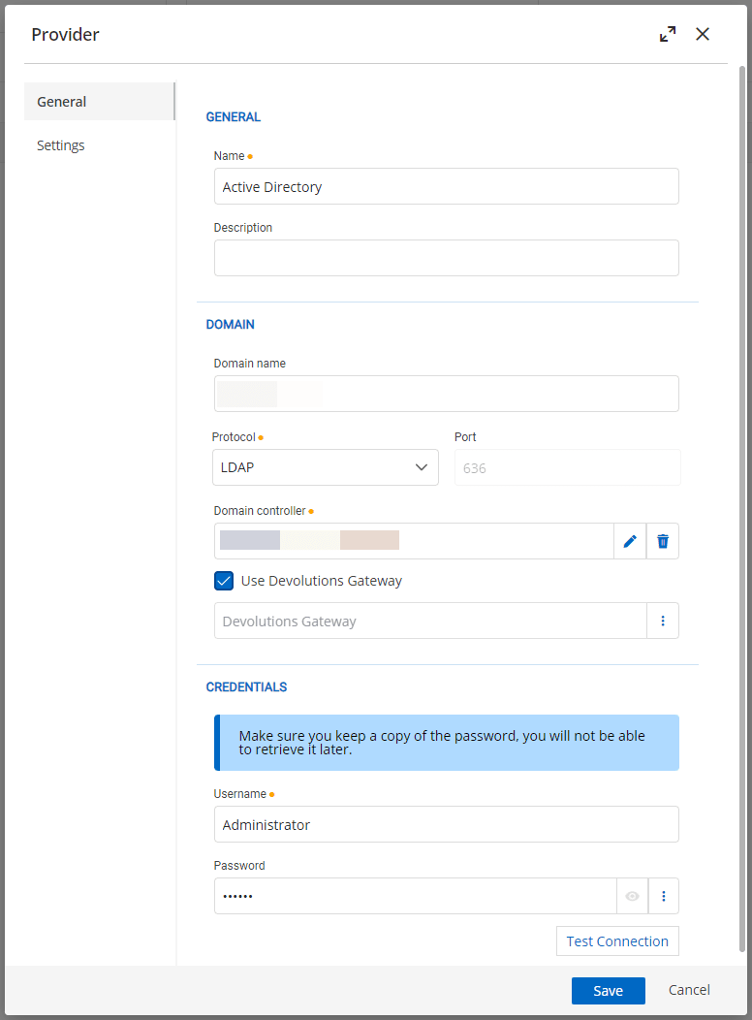Click the Devolutions Gateway selection field
Screen dimensions: 752x1020
pos(430,621)
